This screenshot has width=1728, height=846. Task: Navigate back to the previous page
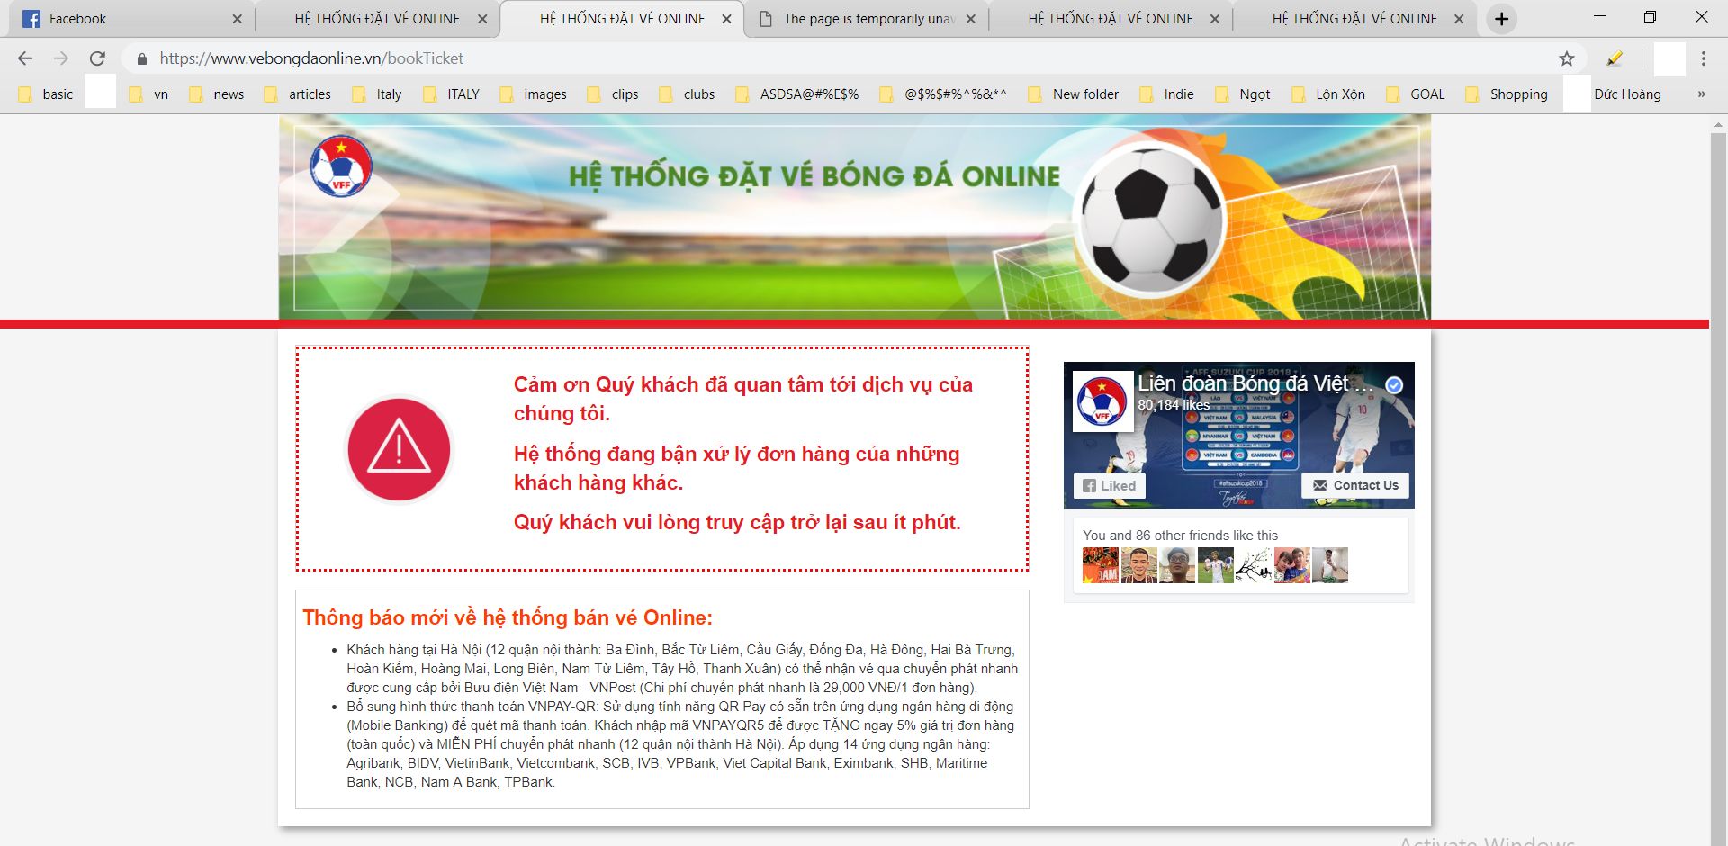tap(25, 58)
